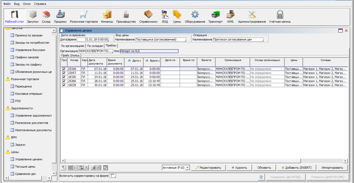Enable Включить корректировку на форме checkbox
Screen dimensions: 354x183
pyautogui.click(x=114, y=176)
